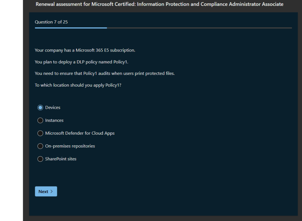Click the 'deploy a DLP policy named Policy1' line
This screenshot has width=302, height=221.
81,62
